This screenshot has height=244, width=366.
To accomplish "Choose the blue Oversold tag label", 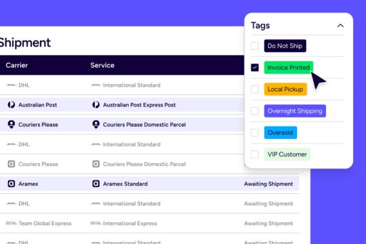I will click(x=281, y=133).
